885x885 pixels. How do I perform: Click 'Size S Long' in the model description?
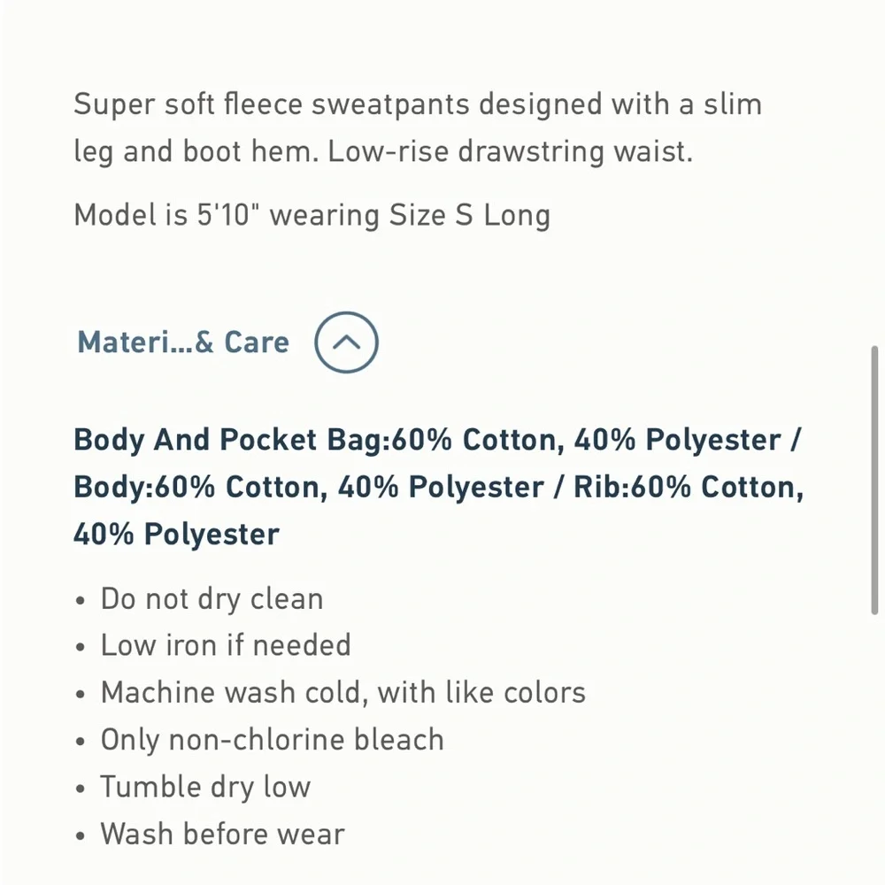(469, 214)
